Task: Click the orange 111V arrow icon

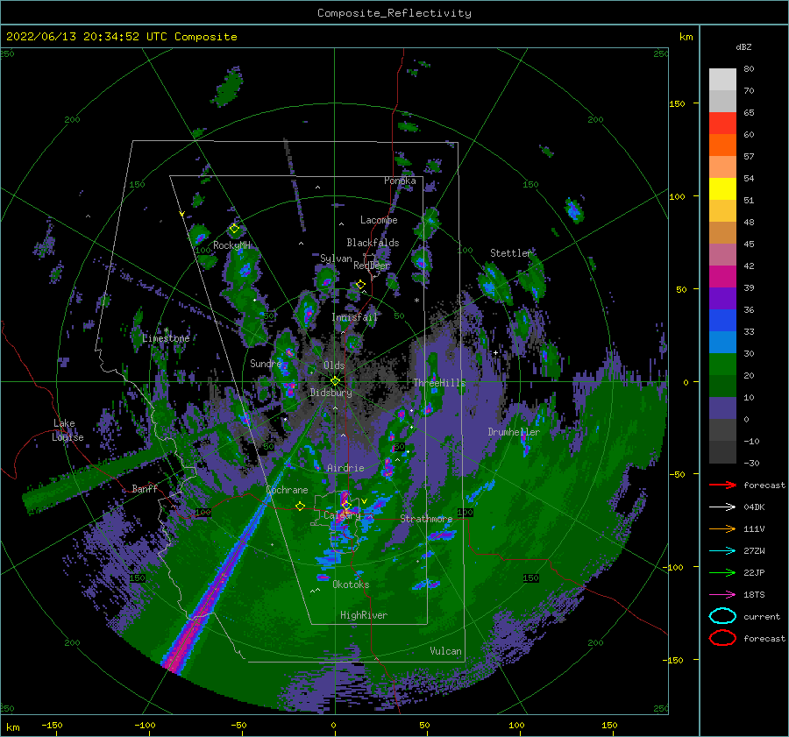Action: click(x=722, y=528)
